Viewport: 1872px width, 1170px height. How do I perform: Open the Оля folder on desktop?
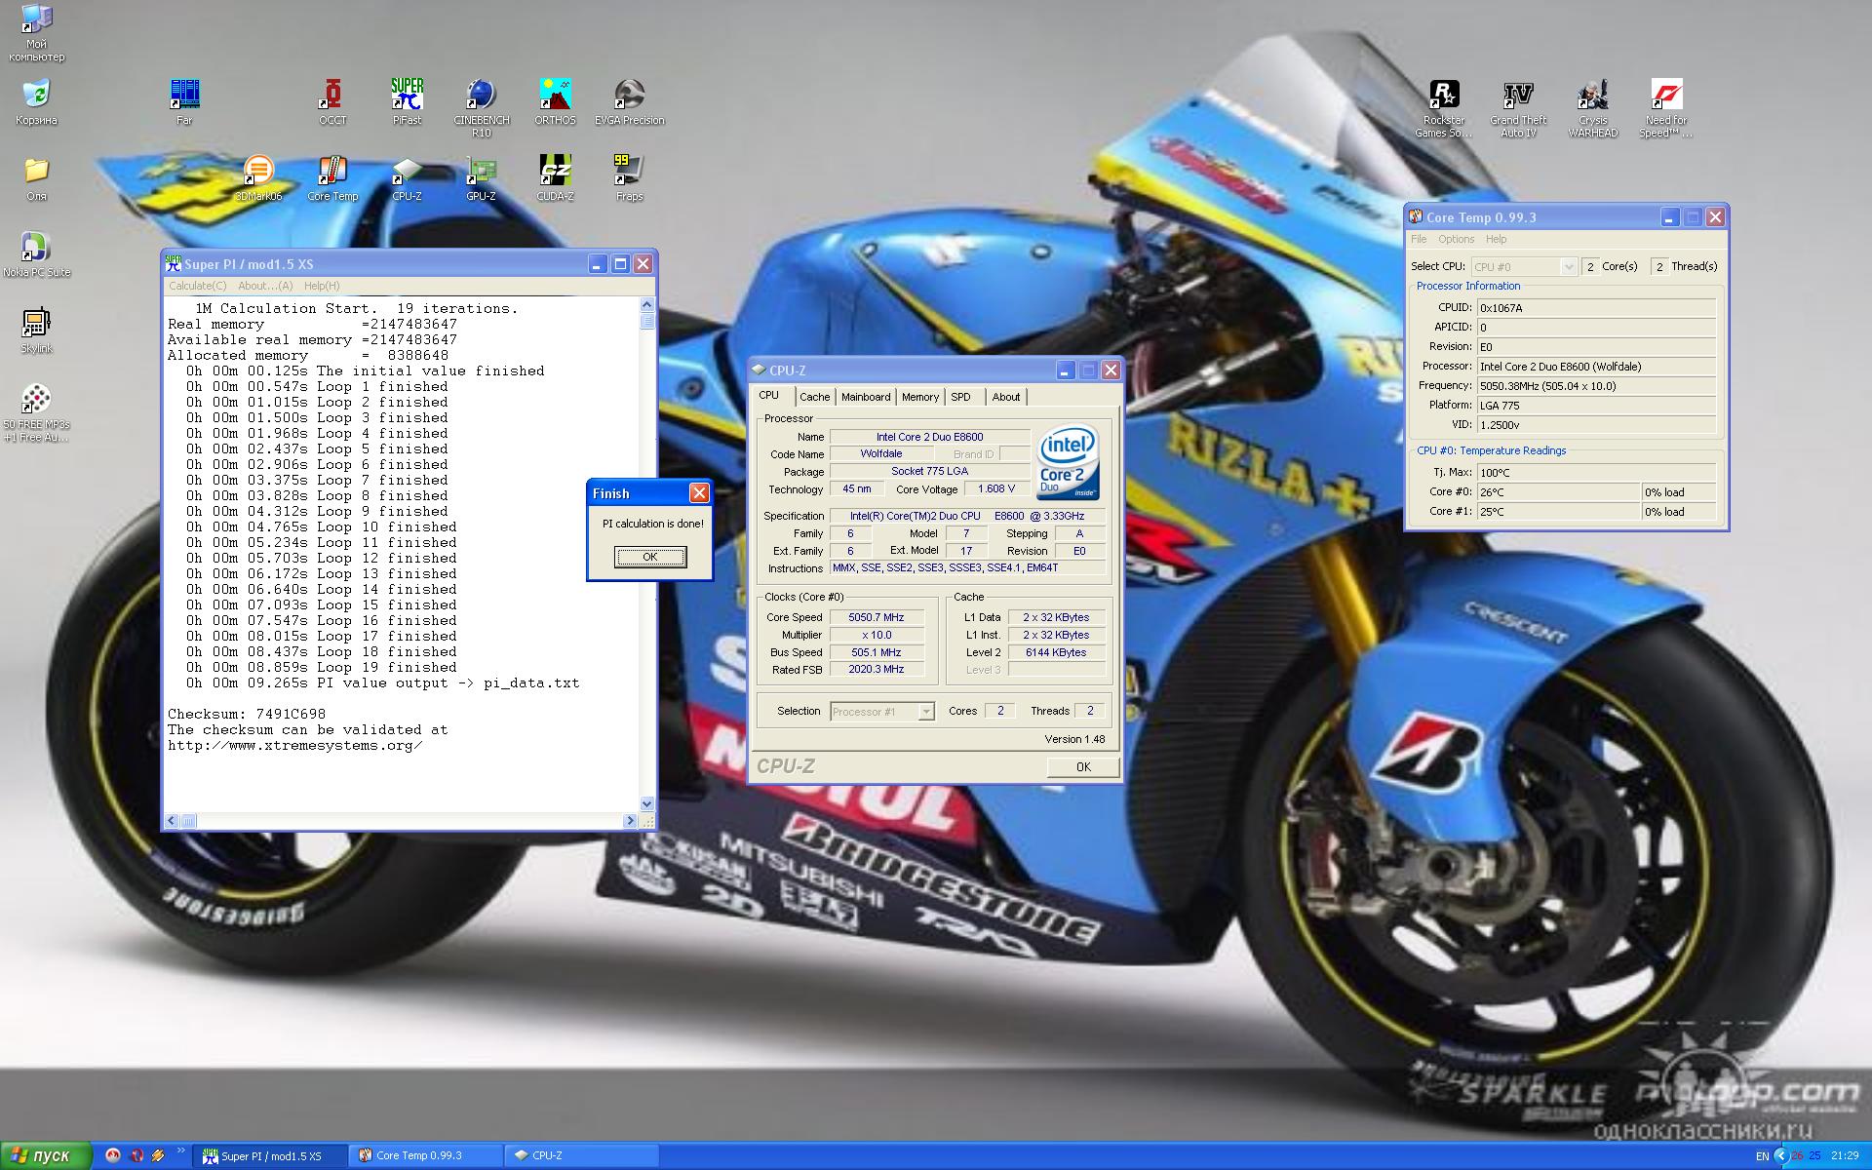[x=36, y=178]
